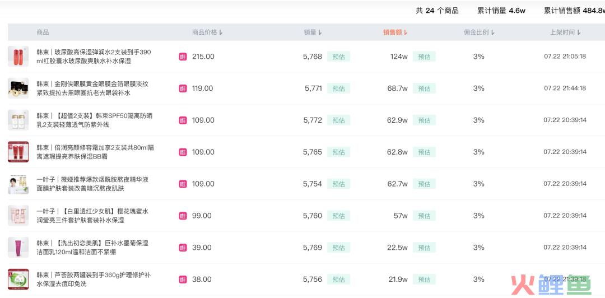This screenshot has height=298, width=605.
Task: Click 预估 tag next to revenue 21.9w
Action: click(424, 280)
